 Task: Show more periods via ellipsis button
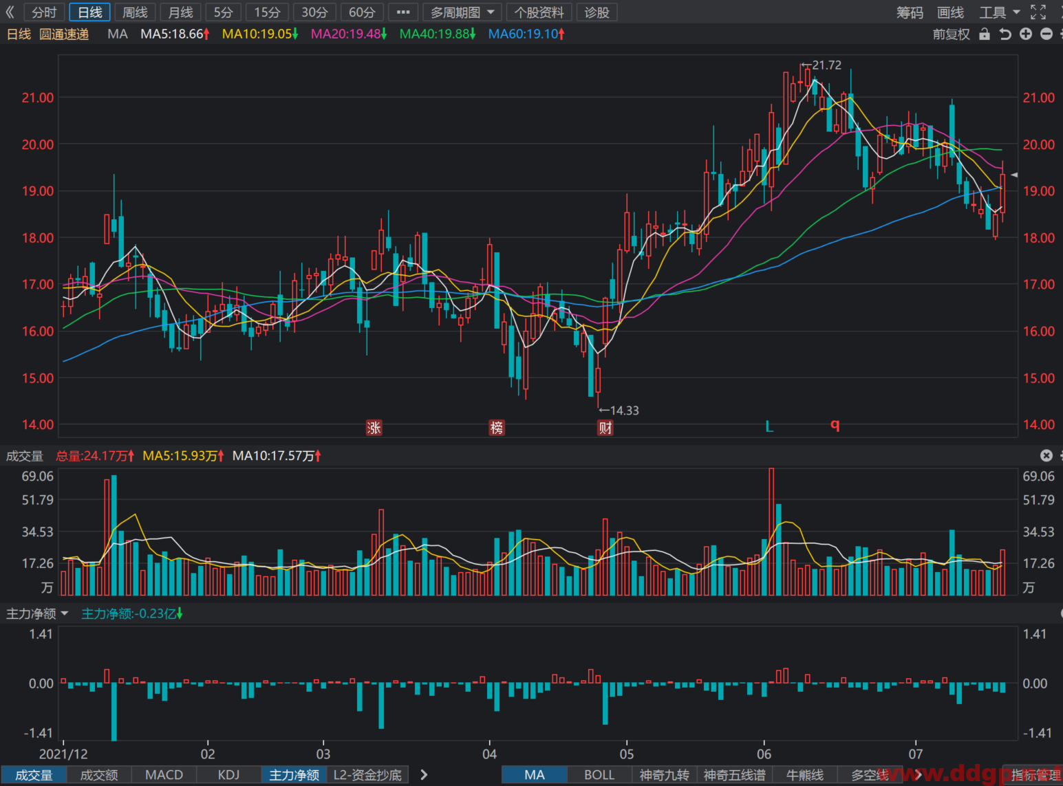click(403, 12)
